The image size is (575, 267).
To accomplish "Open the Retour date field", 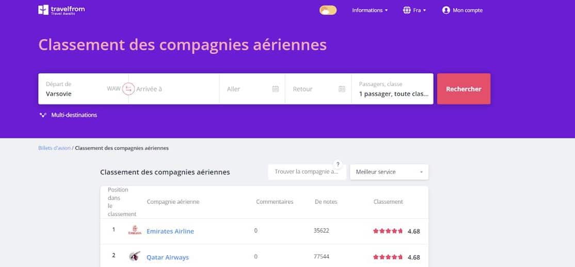I will [x=318, y=89].
